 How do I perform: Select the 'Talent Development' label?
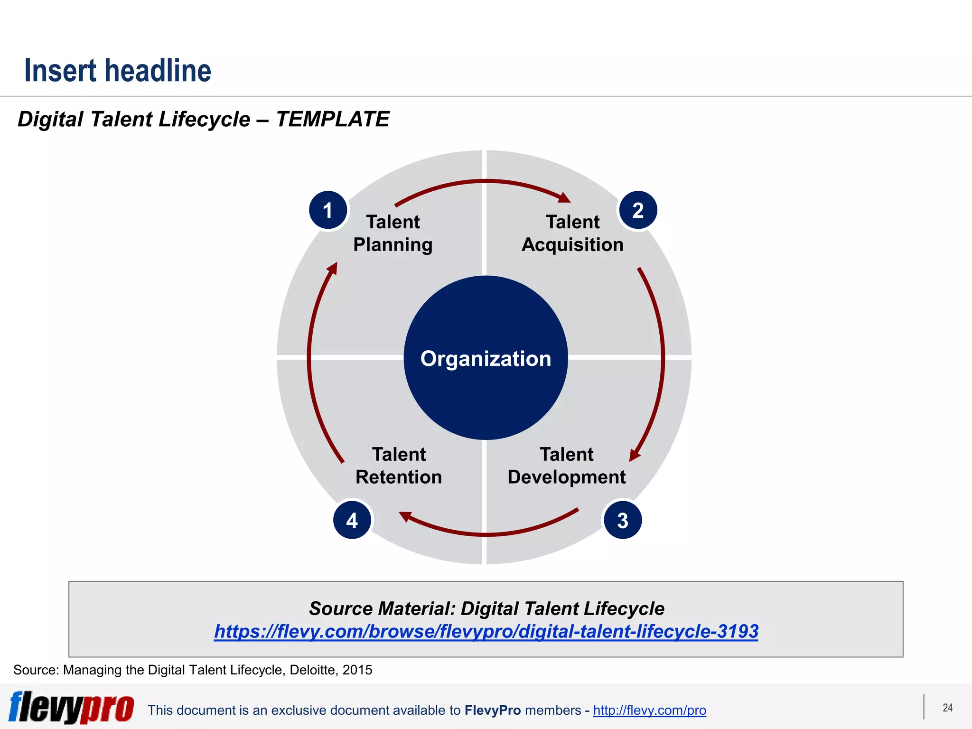point(567,466)
